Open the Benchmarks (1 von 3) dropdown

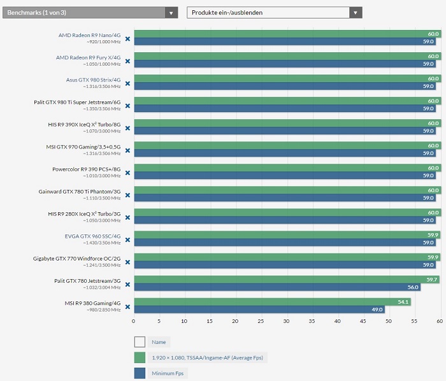coord(90,13)
